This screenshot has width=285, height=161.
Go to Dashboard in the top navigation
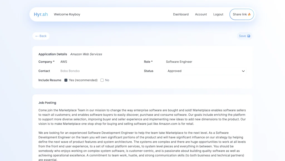point(181,14)
